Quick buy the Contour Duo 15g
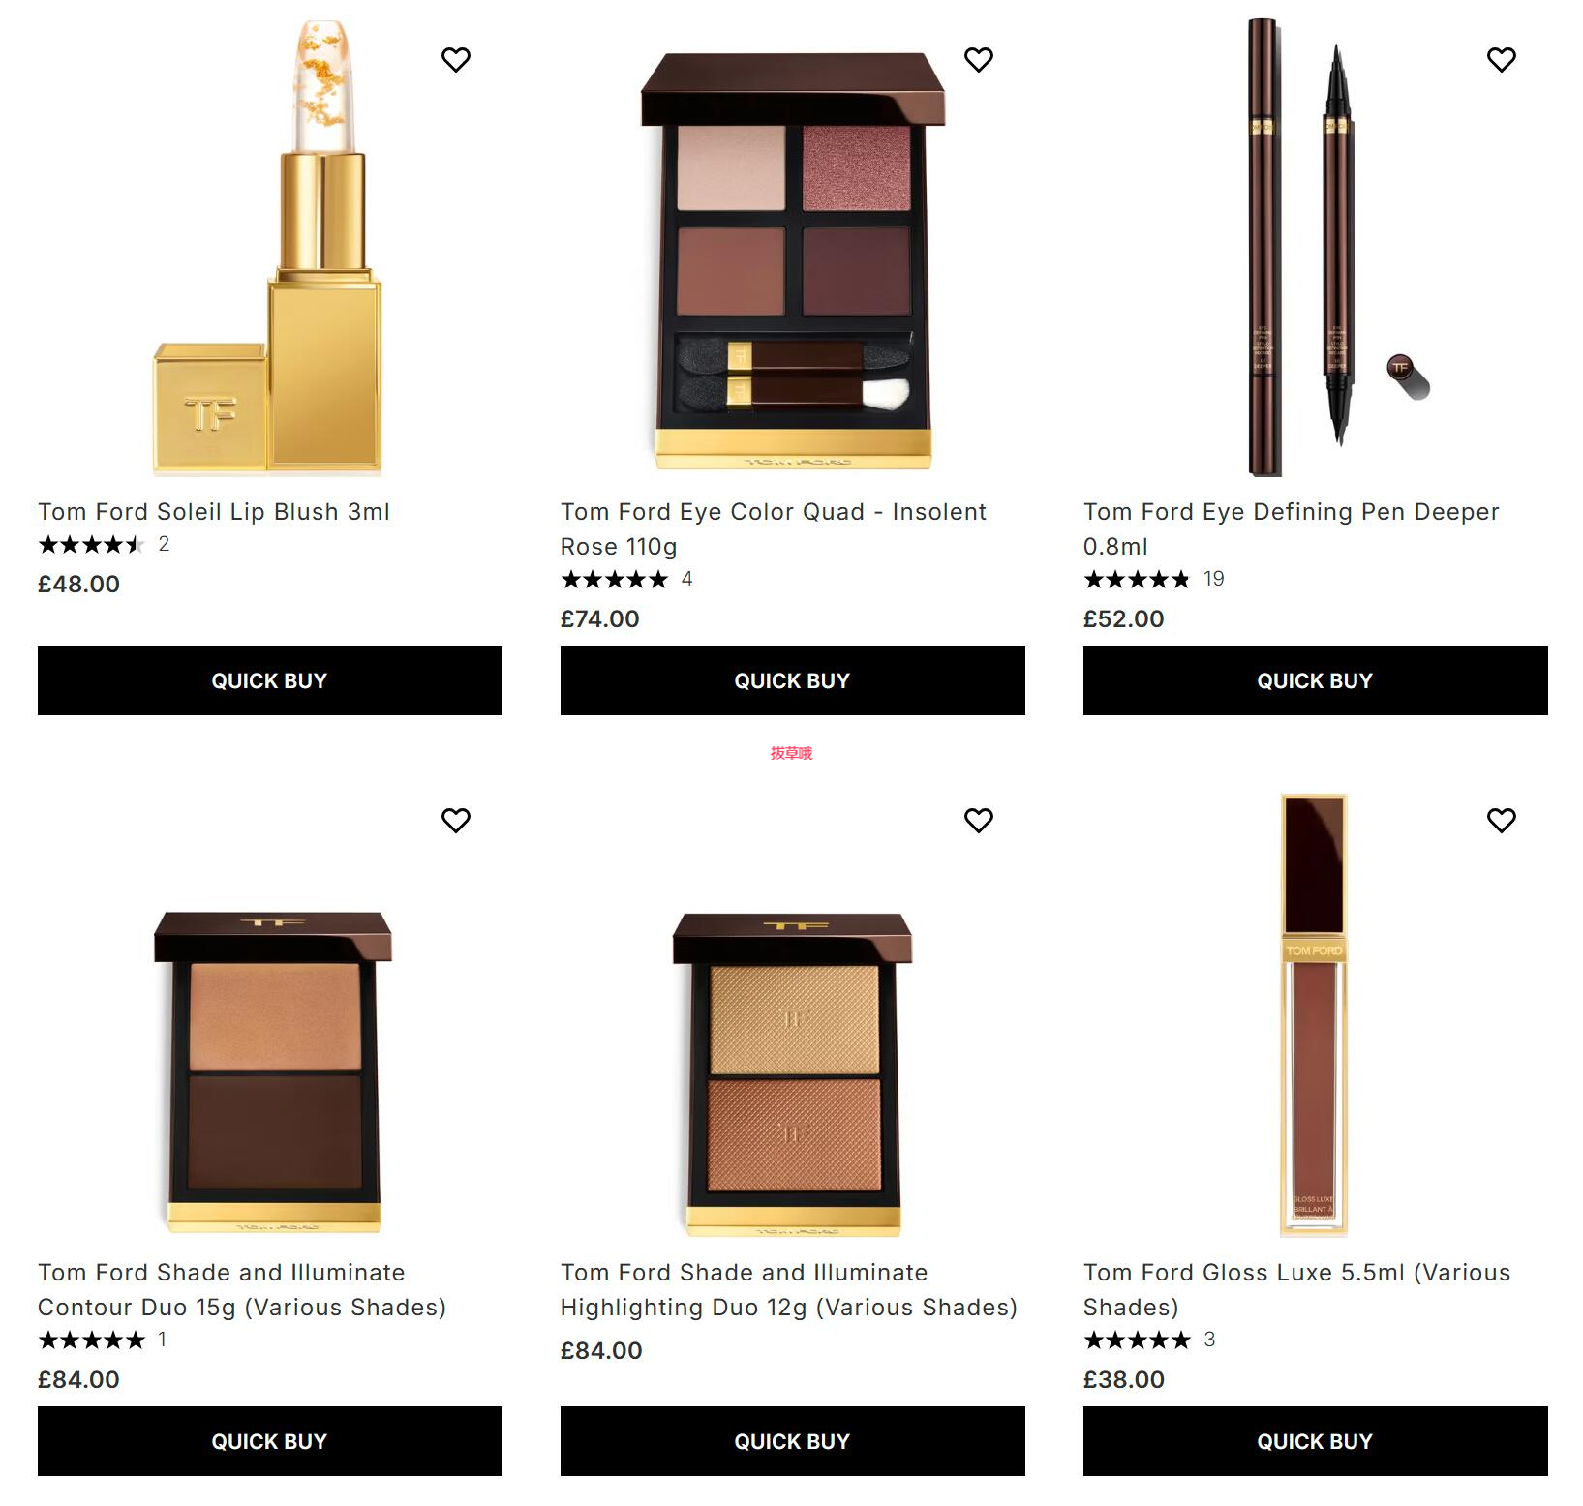Image resolution: width=1583 pixels, height=1506 pixels. point(270,1441)
